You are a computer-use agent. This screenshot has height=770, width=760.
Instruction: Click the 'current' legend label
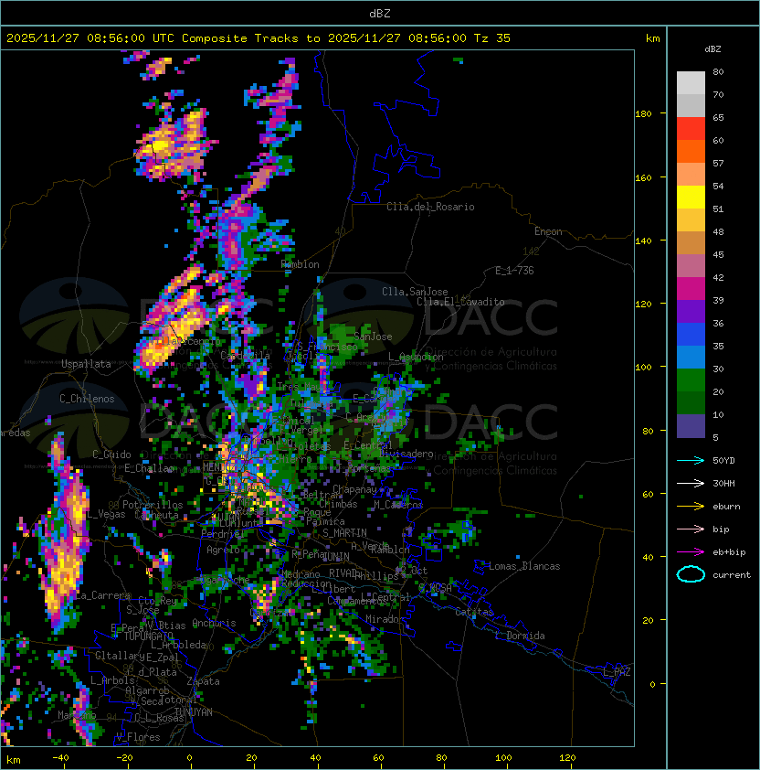pyautogui.click(x=732, y=575)
